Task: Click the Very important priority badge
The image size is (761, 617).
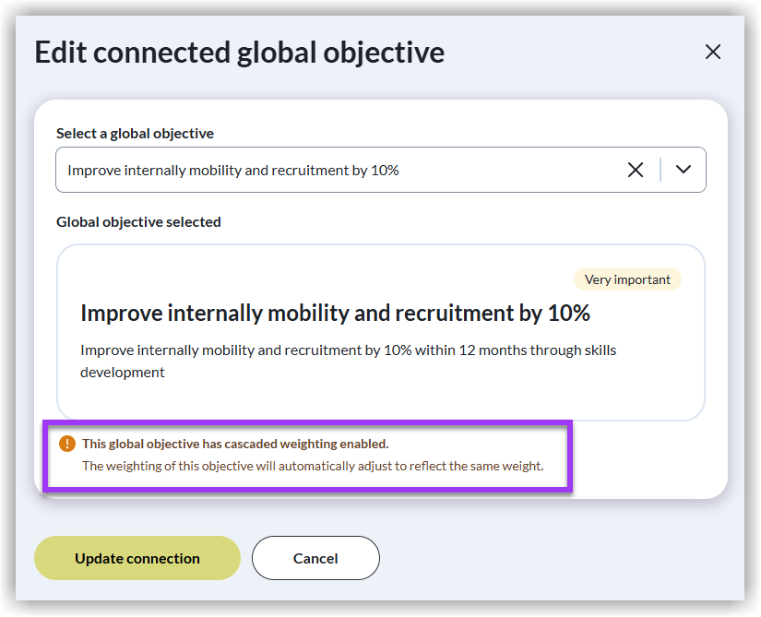Action: 627,279
